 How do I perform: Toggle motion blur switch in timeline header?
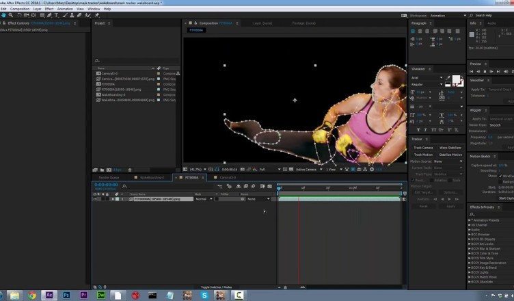pyautogui.click(x=253, y=186)
